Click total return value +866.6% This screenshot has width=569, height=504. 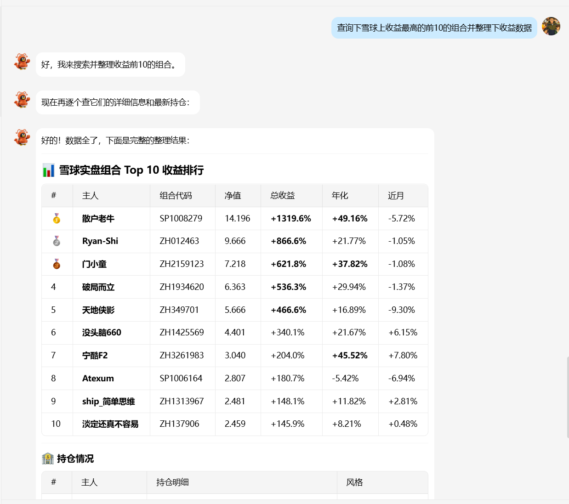click(288, 241)
